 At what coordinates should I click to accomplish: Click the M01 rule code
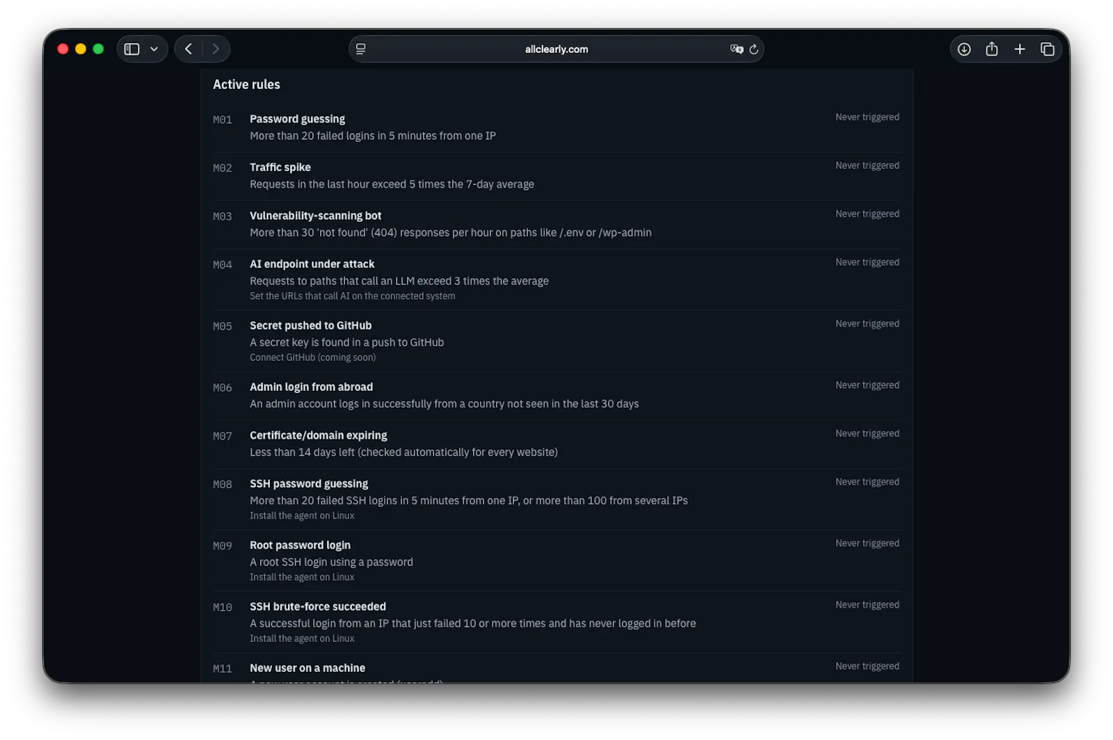222,120
